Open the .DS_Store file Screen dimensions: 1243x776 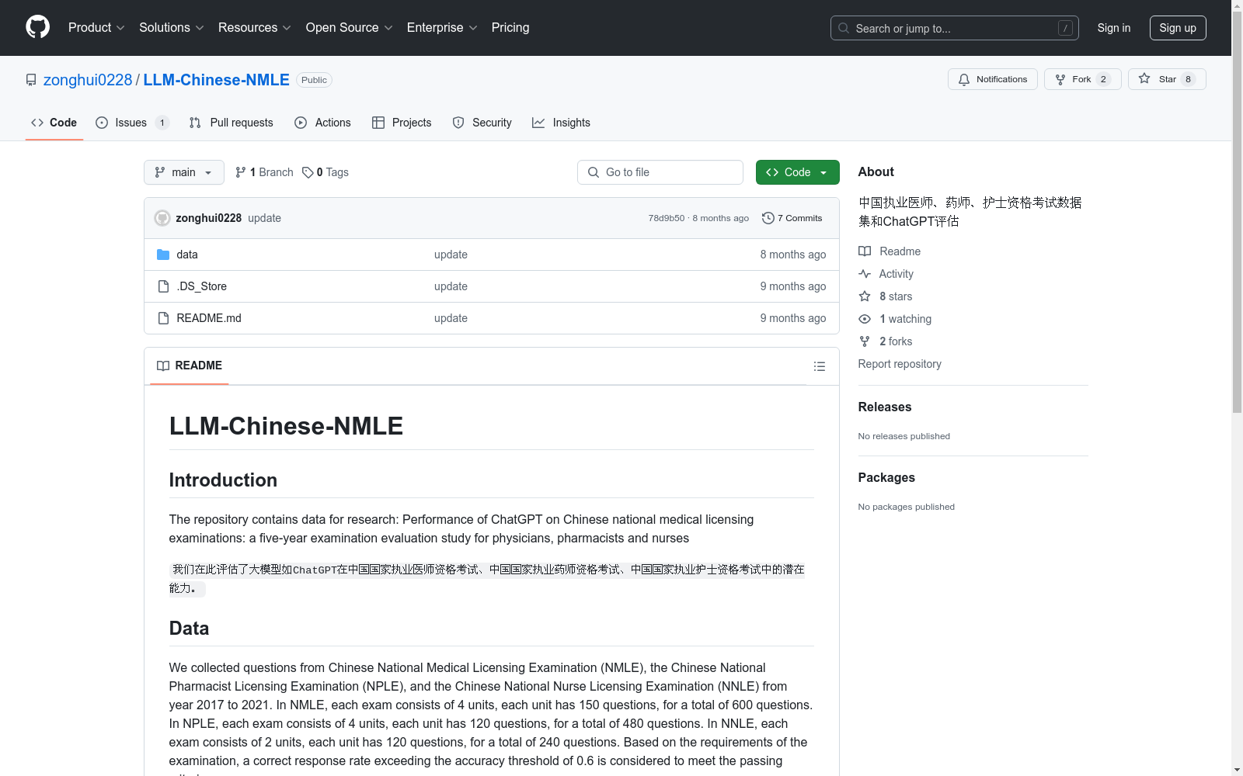(x=202, y=286)
